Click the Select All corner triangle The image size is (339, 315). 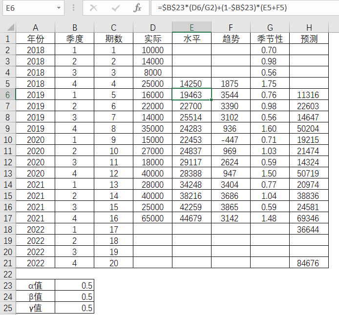pyautogui.click(x=8, y=27)
